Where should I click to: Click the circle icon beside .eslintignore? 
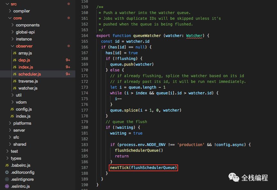coord(7,179)
